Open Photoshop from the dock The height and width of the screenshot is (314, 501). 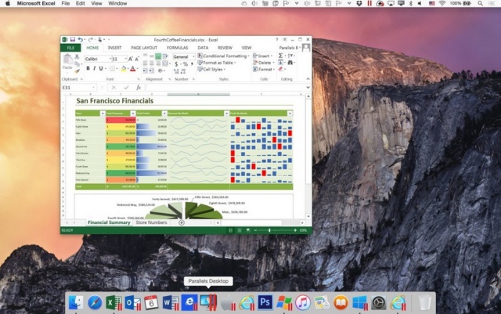tap(265, 301)
